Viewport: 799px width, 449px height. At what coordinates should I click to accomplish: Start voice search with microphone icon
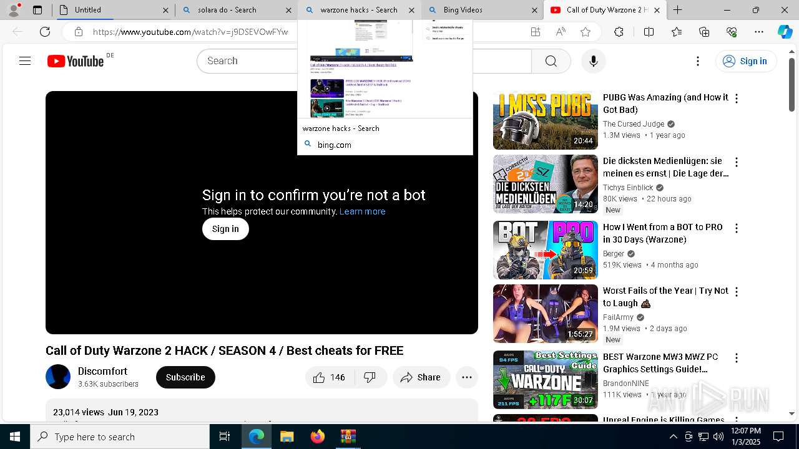[x=593, y=61]
